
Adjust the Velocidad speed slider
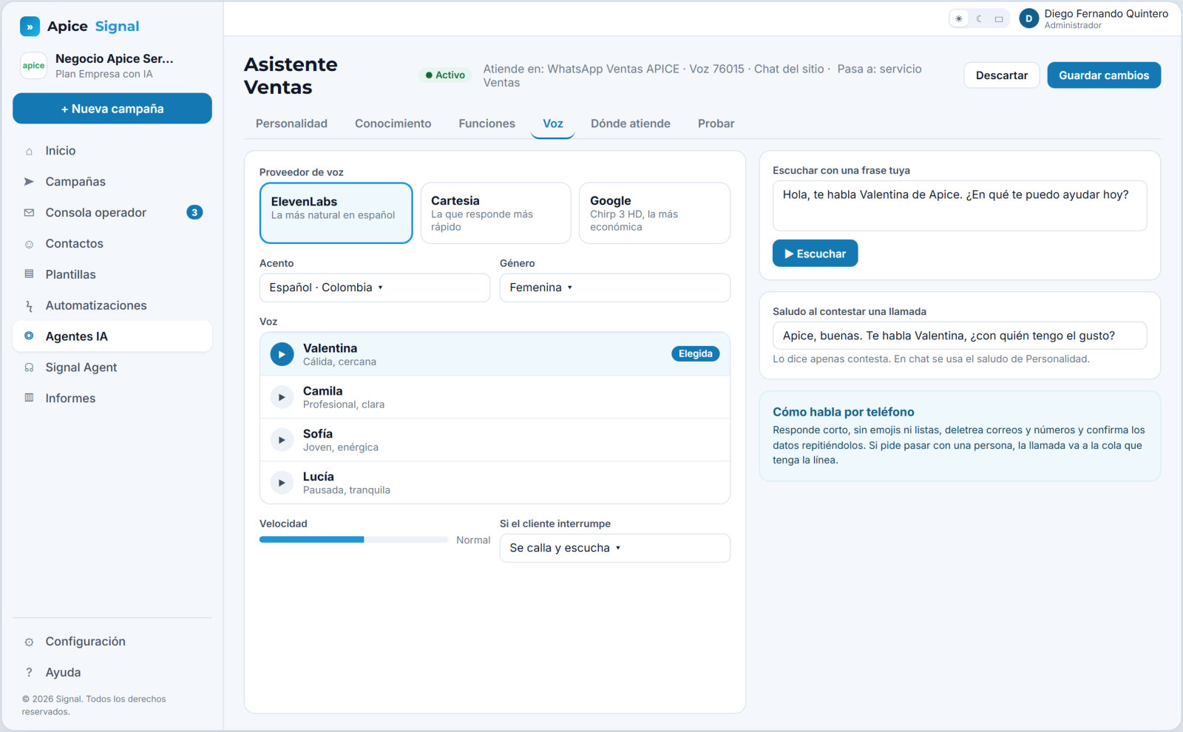[x=353, y=540]
